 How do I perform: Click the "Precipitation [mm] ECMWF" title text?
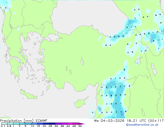point(24,121)
